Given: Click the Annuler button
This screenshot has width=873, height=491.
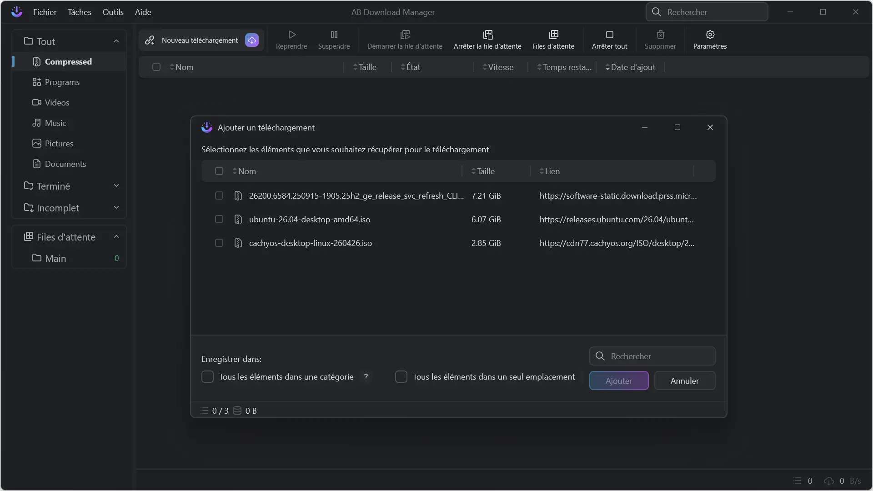Looking at the screenshot, I should [x=685, y=381].
